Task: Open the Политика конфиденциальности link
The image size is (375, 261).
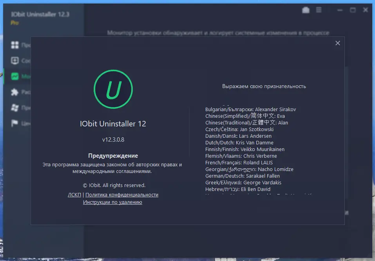Action: coord(122,194)
